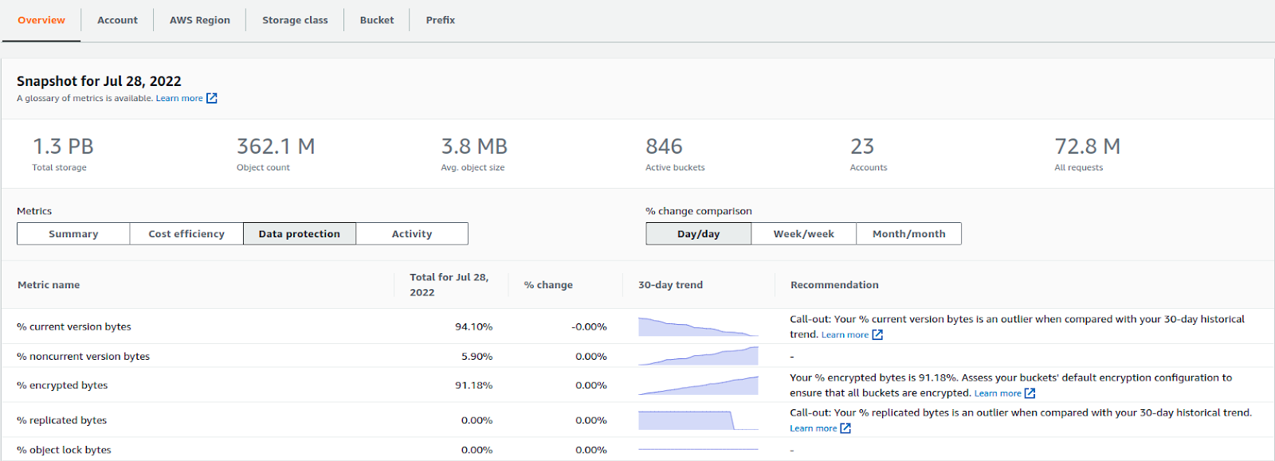This screenshot has width=1275, height=461.
Task: Select Month/month change comparison
Action: [908, 234]
